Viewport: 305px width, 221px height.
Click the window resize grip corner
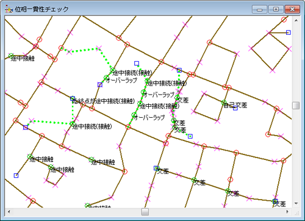(297, 213)
